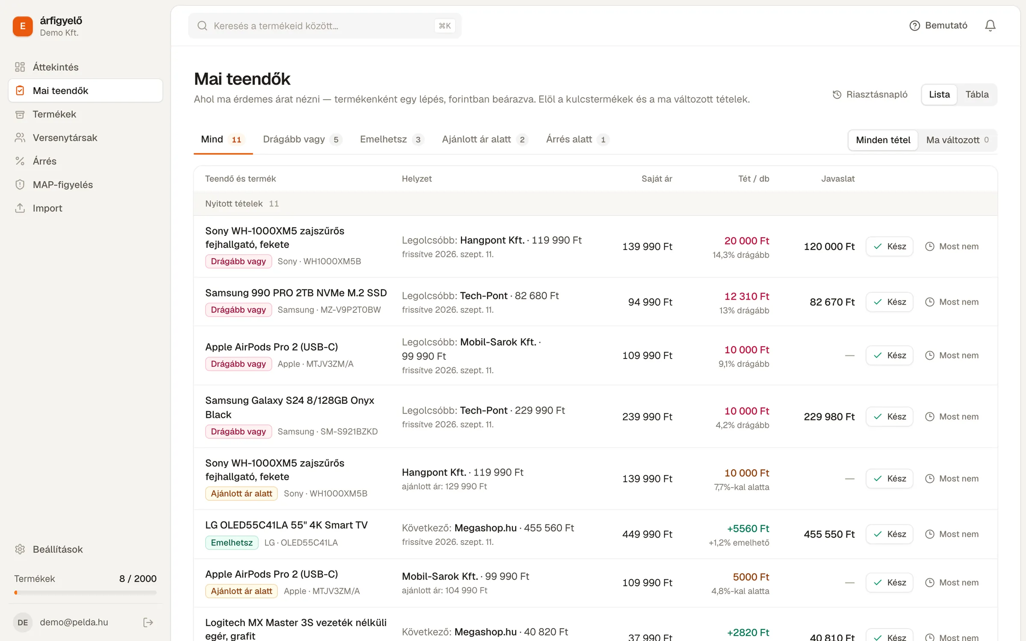Open the Emelhetsz tab
This screenshot has height=641, width=1026.
(x=392, y=139)
